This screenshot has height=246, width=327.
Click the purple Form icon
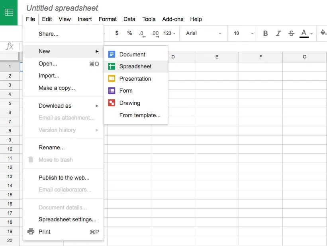click(x=112, y=91)
